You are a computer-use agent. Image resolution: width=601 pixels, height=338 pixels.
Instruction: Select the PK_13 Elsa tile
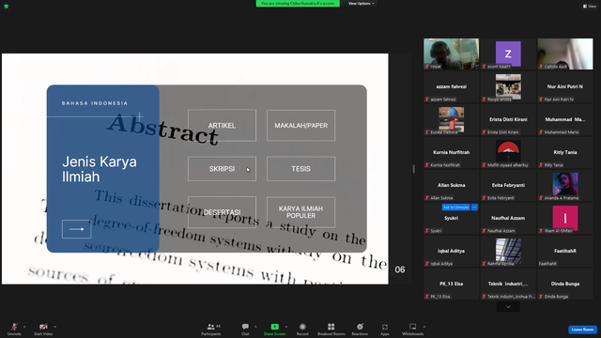[451, 284]
